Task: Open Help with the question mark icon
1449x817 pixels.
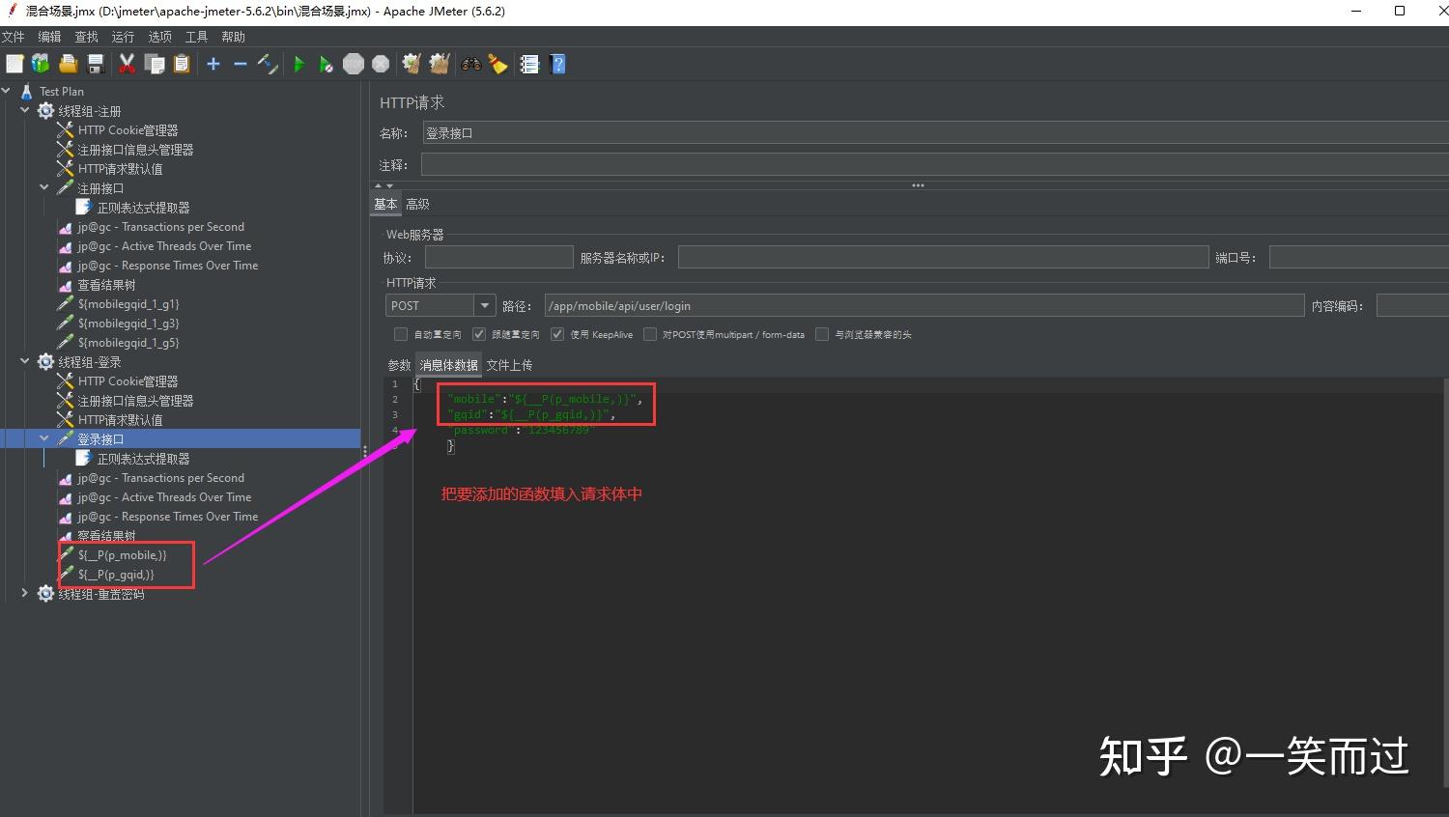Action: tap(557, 64)
